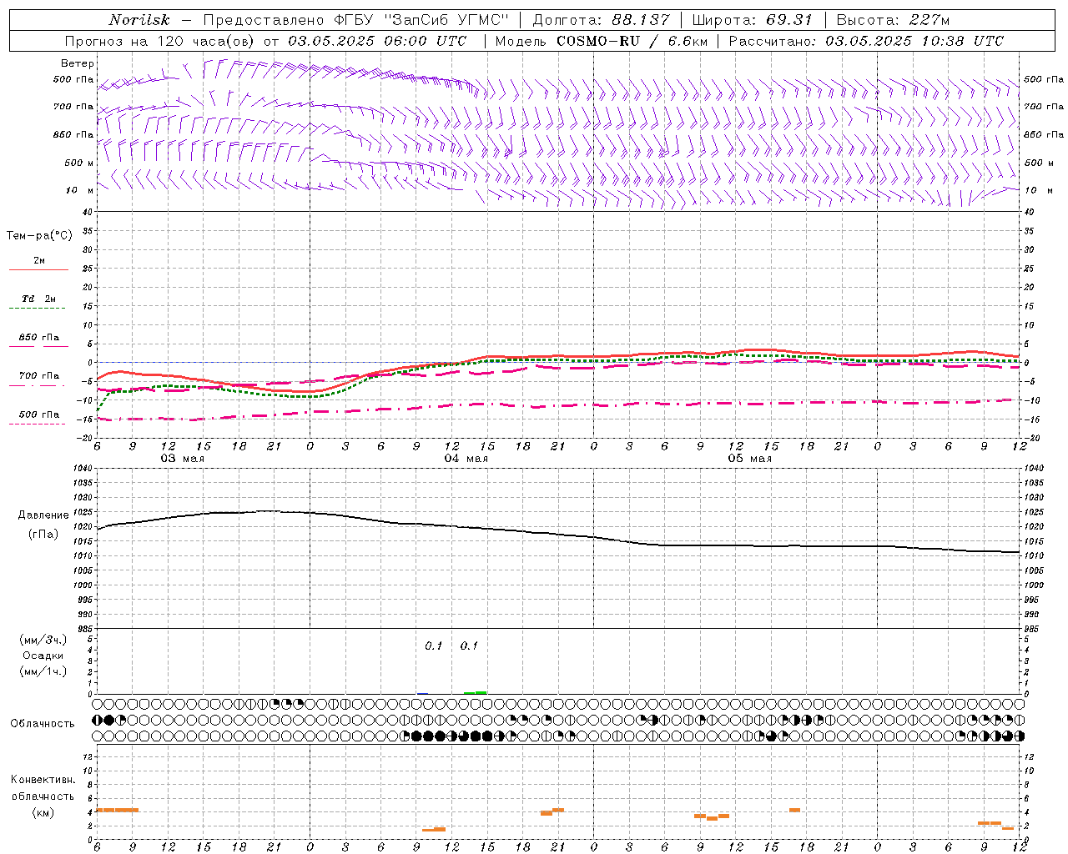Click the orange convective bar at start of 03 мая
The height and width of the screenshot is (854, 1068).
[x=118, y=810]
